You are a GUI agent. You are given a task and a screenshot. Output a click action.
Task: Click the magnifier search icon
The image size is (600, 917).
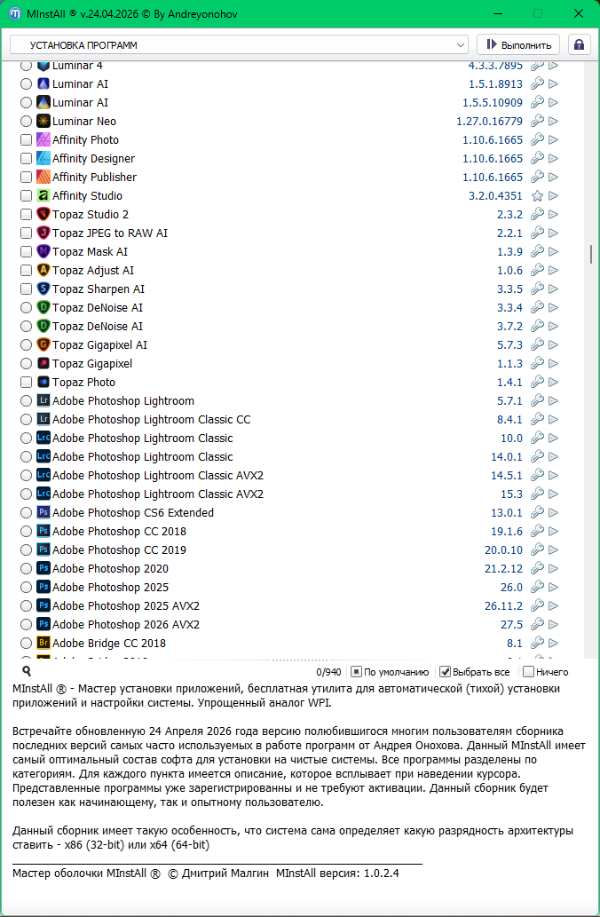click(x=27, y=672)
